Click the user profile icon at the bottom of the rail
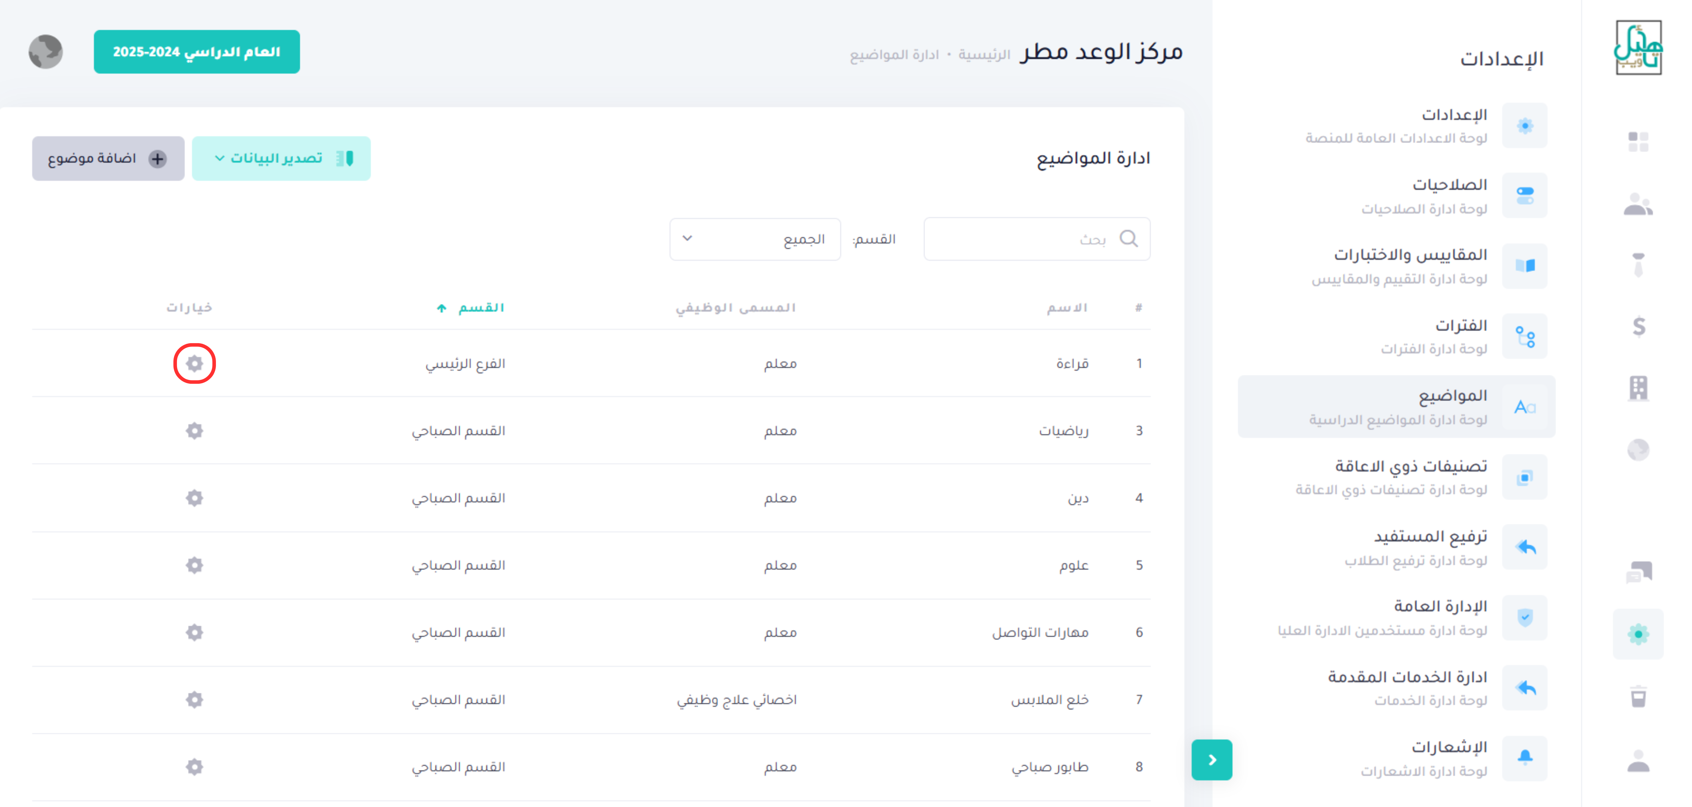The height and width of the screenshot is (807, 1692). pos(1638,761)
